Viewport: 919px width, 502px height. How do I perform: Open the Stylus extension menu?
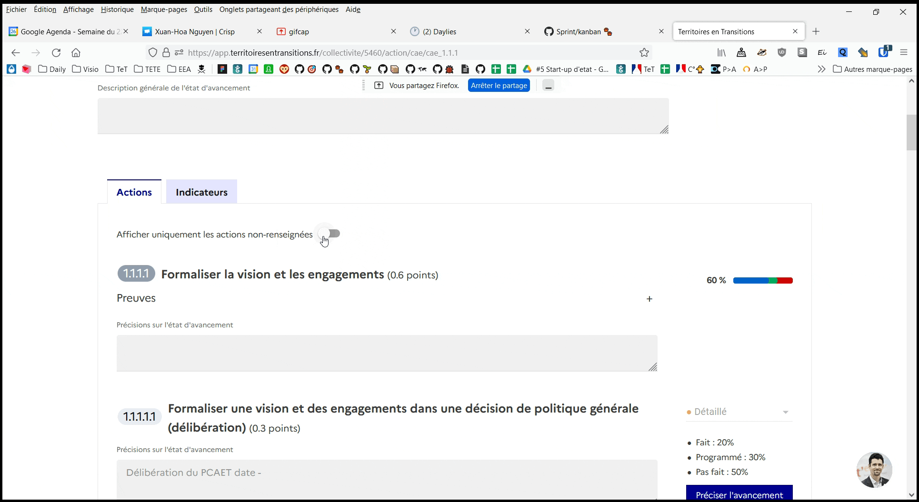[802, 52]
